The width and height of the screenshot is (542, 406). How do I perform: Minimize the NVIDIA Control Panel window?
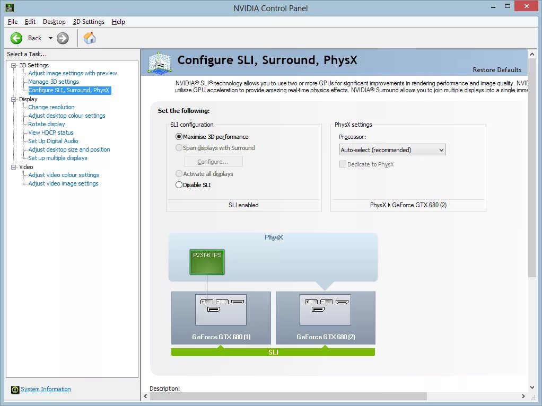tap(494, 6)
